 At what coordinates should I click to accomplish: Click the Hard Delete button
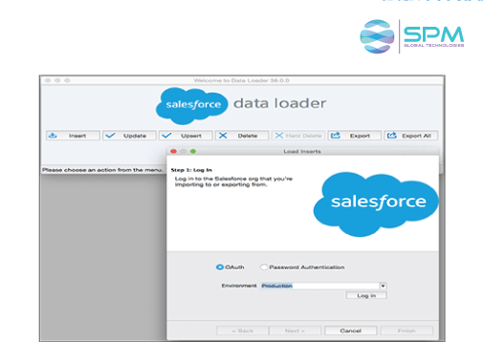298,136
